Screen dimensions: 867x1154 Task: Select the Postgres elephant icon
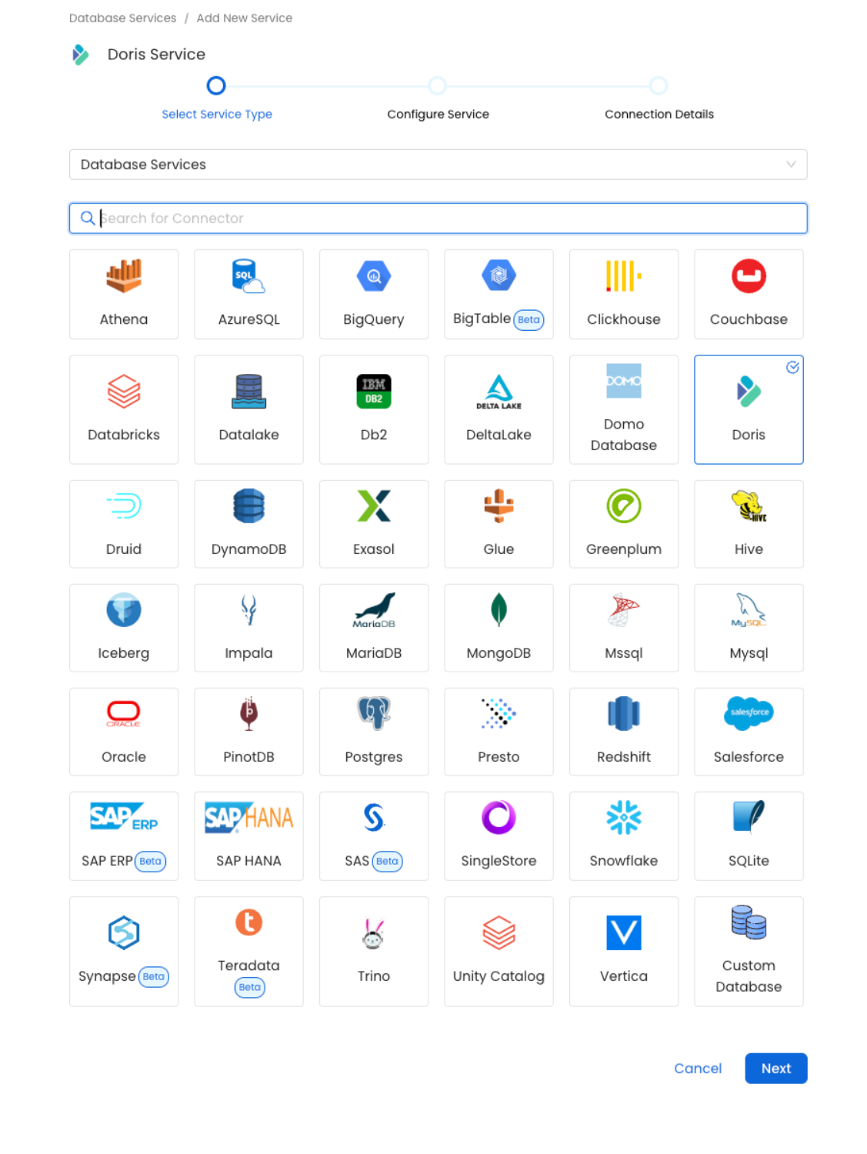[374, 713]
